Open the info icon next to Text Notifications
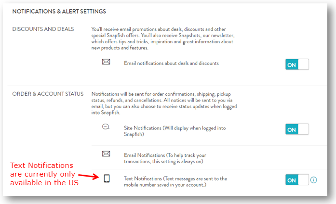 tap(313, 180)
